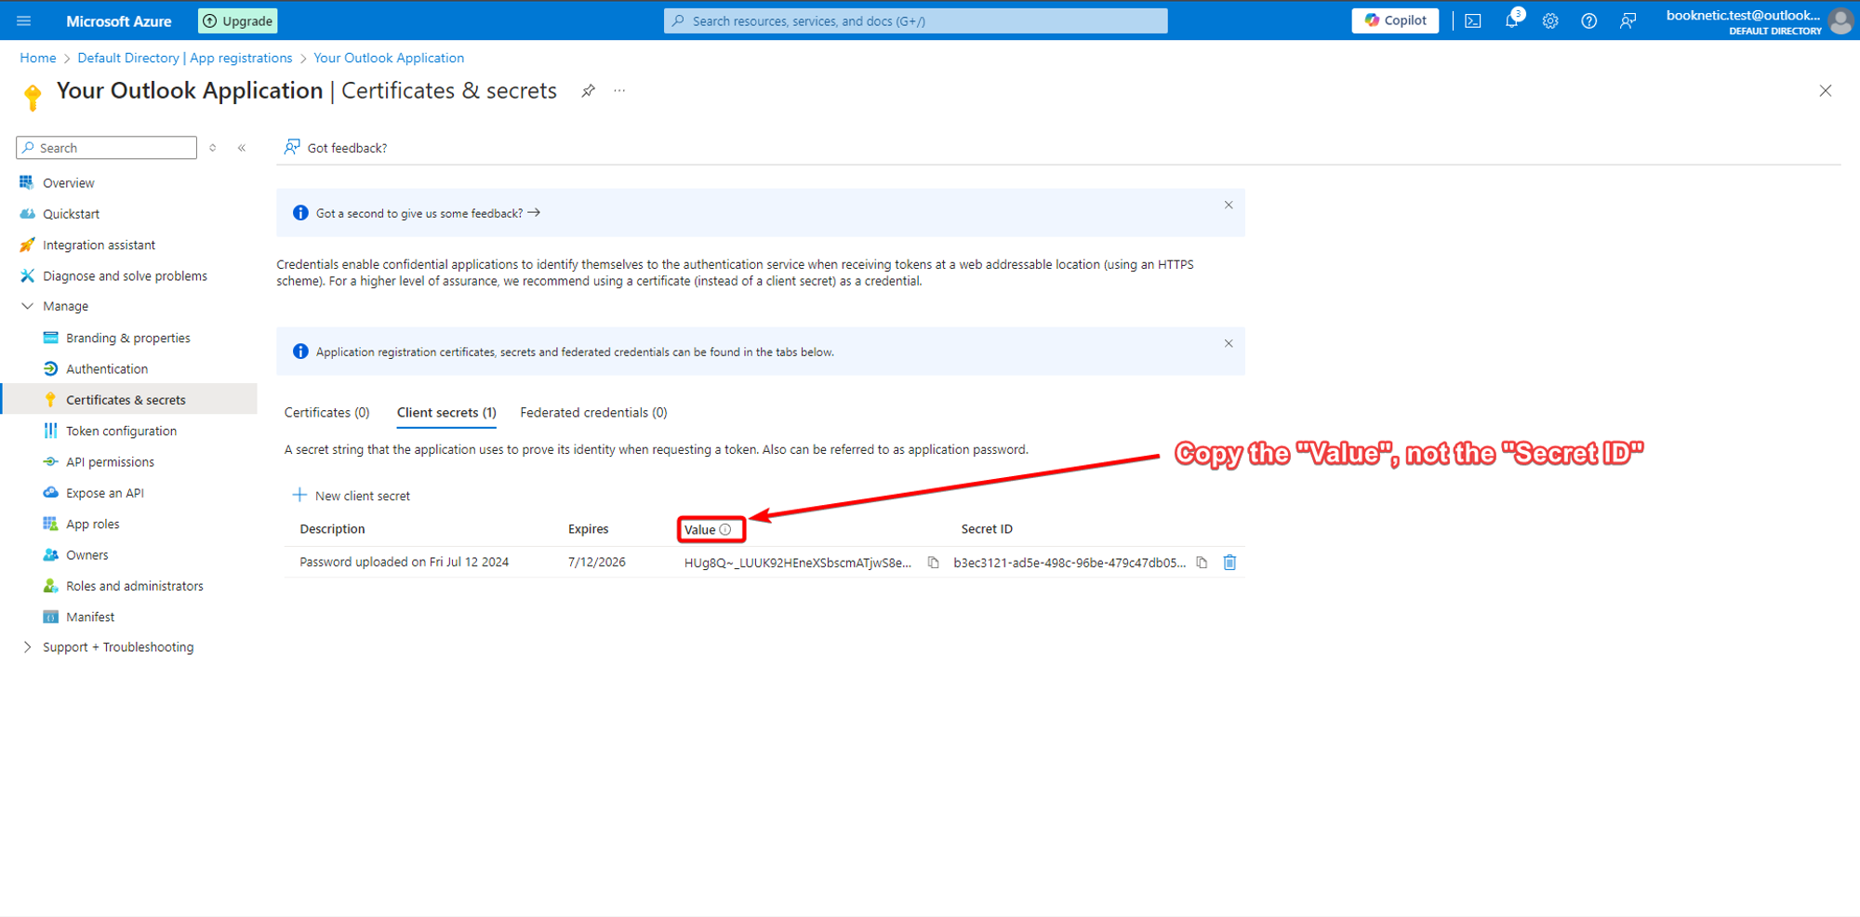Pin this blade with the pin icon
Screen dimensions: 1860x917
pyautogui.click(x=589, y=90)
